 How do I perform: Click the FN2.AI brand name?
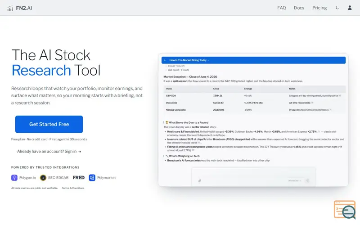[x=24, y=8]
